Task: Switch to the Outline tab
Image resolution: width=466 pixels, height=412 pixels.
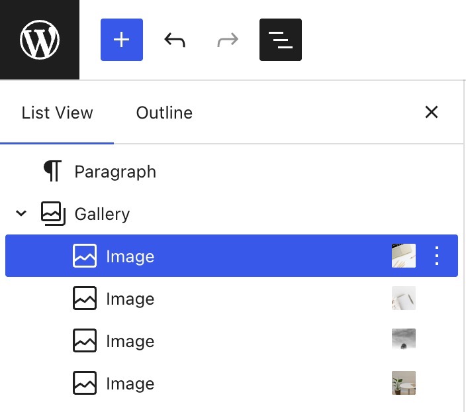Action: [164, 113]
